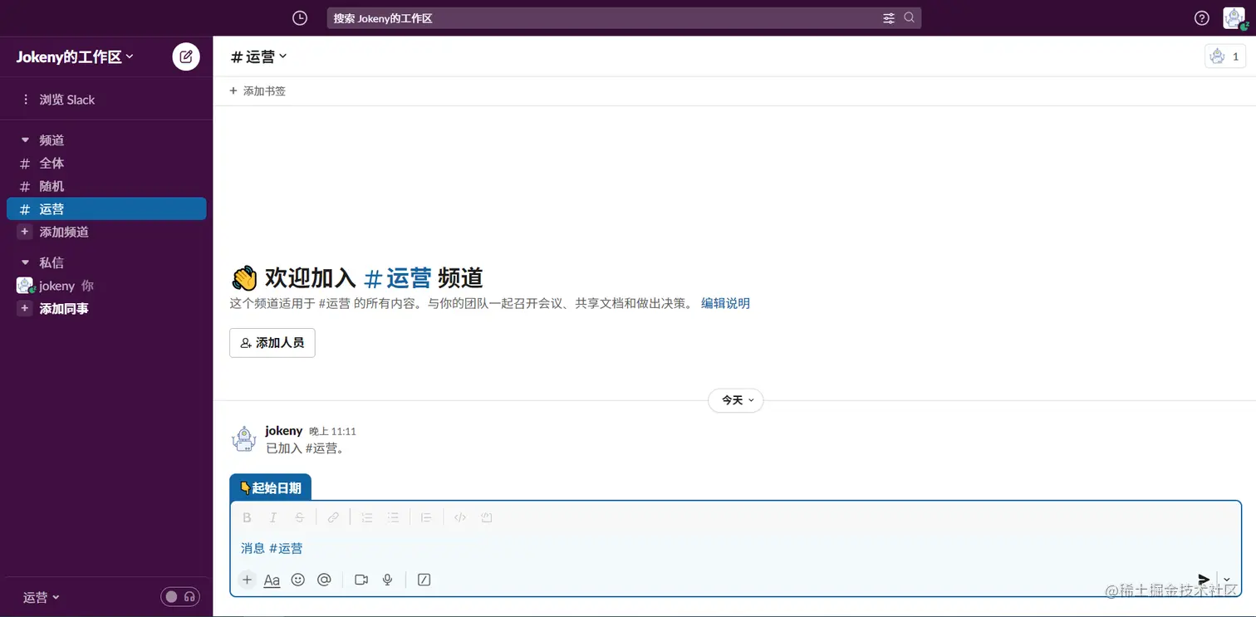The image size is (1256, 617).
Task: Compose a new message with pencil icon
Action: tap(186, 56)
